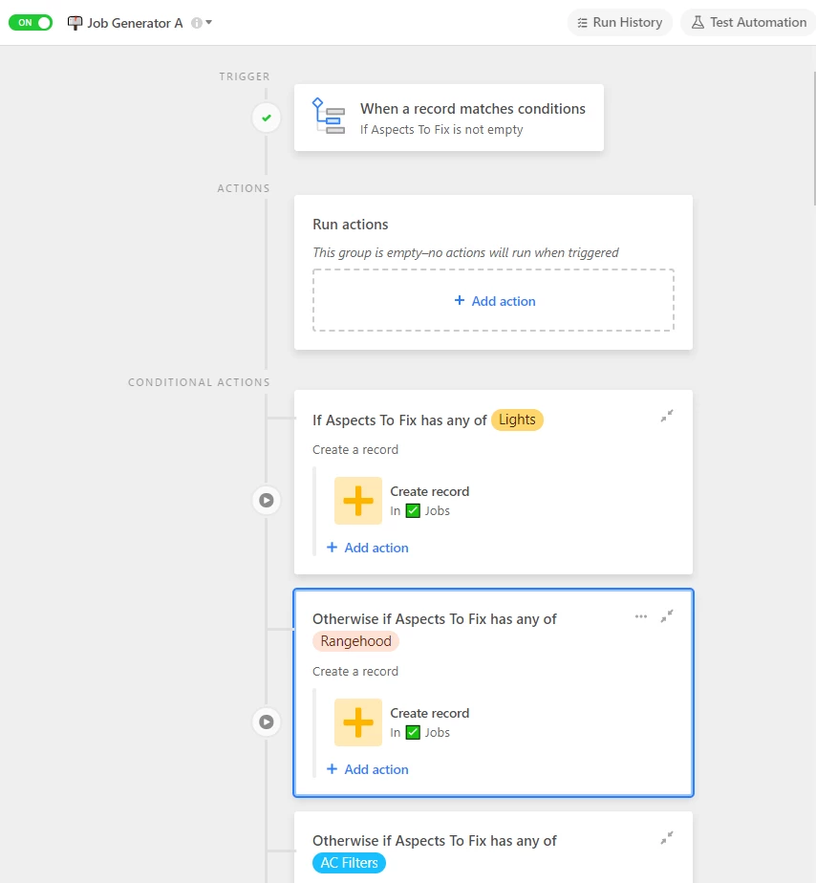The image size is (816, 883).
Task: Open the Create record icon in Lights group
Action: (358, 501)
